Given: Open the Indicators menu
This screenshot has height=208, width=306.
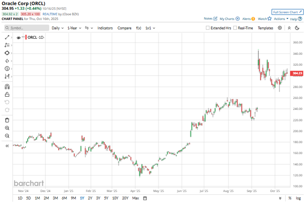Looking at the screenshot, I should [105, 28].
